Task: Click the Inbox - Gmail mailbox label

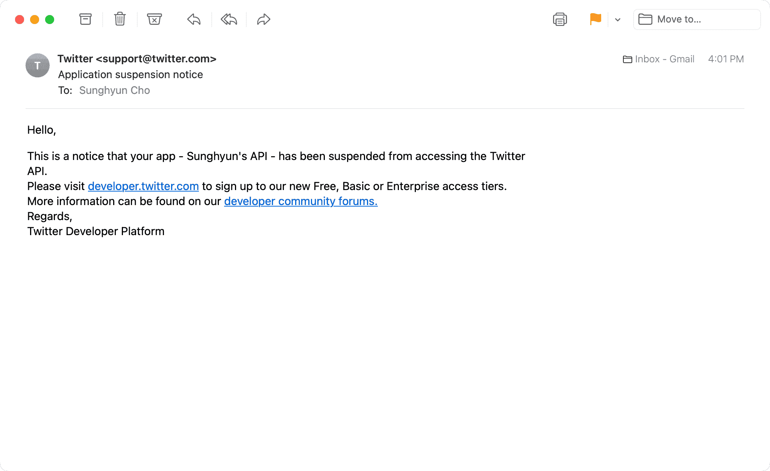Action: pos(659,59)
